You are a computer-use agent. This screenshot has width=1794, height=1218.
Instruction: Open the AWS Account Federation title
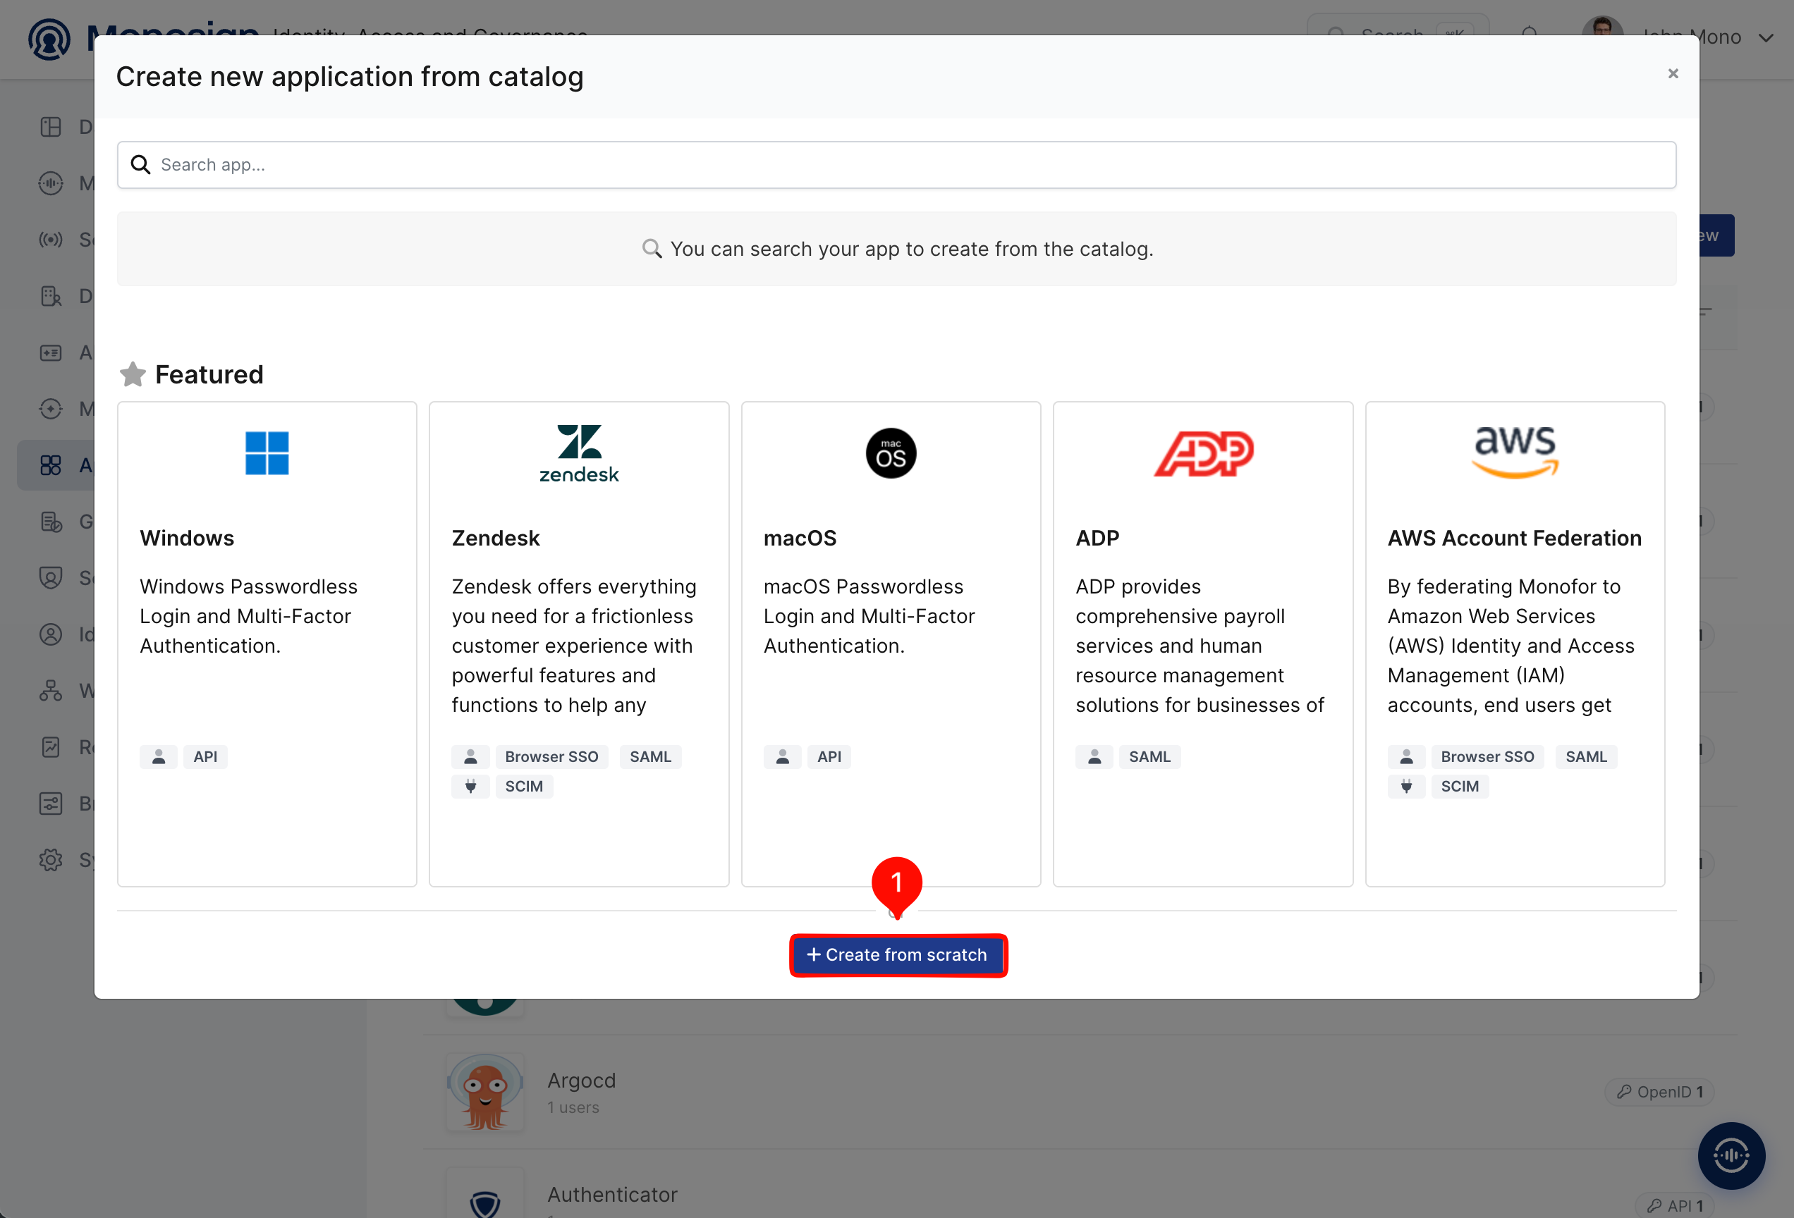(1514, 538)
